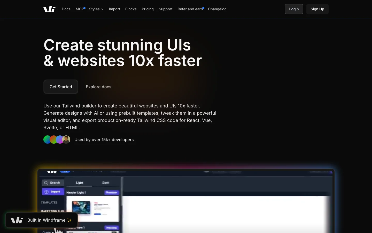Click the orange-green gradient avatar circle
Screen dimensions: 372x233
[53, 140]
